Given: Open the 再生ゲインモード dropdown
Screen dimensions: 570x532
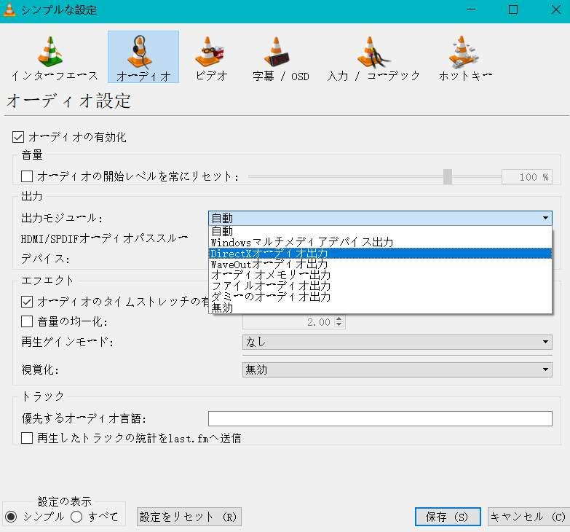Looking at the screenshot, I should [x=397, y=342].
